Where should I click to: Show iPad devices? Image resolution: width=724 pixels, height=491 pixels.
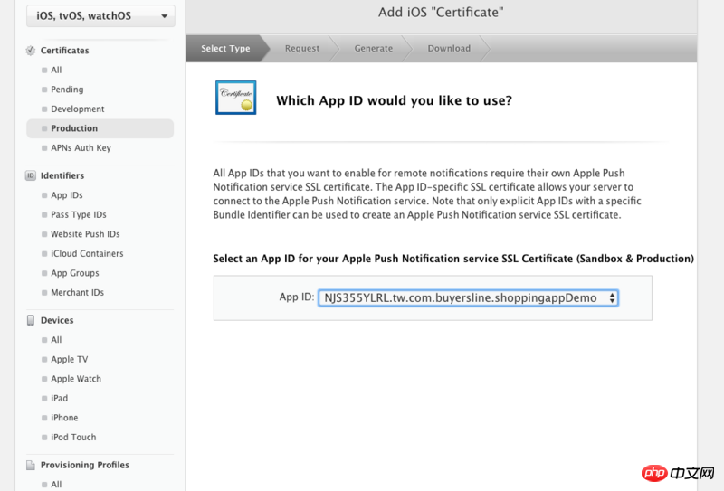(59, 398)
